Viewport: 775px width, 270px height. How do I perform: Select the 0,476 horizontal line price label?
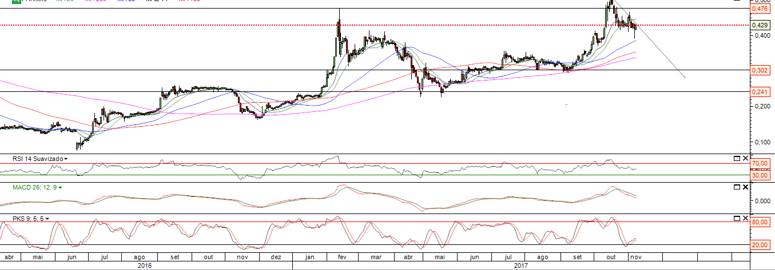pyautogui.click(x=760, y=9)
